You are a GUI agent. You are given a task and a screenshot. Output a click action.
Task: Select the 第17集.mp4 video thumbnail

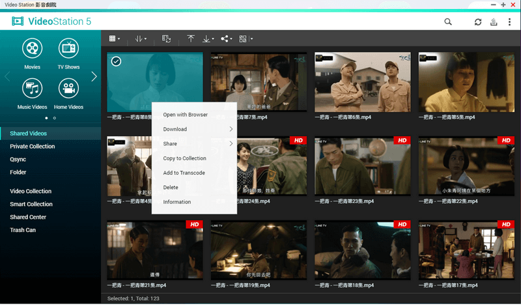466,250
